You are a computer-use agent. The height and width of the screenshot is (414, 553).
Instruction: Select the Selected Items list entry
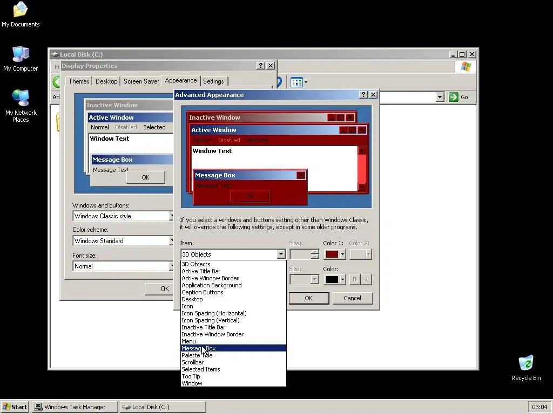point(233,369)
